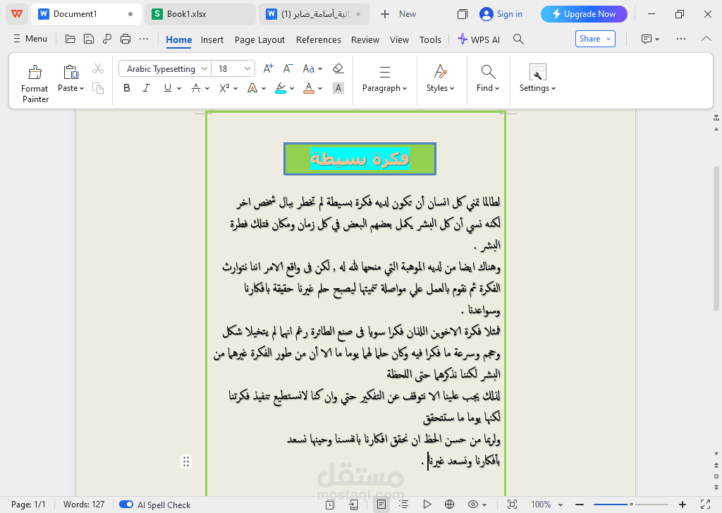Image resolution: width=722 pixels, height=513 pixels.
Task: Click the window tile icon near Sign in
Action: (x=462, y=14)
